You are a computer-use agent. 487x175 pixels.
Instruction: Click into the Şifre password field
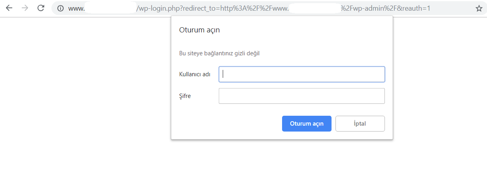tap(301, 96)
